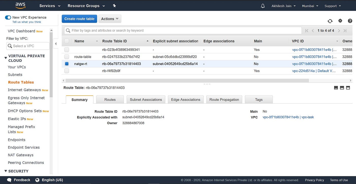This screenshot has width=356, height=184.
Task: Go to Your VPCs
Action: coord(17,67)
